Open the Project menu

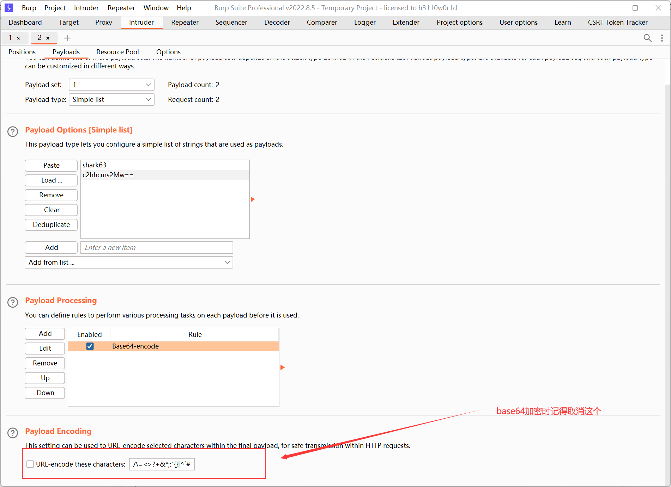(x=55, y=8)
